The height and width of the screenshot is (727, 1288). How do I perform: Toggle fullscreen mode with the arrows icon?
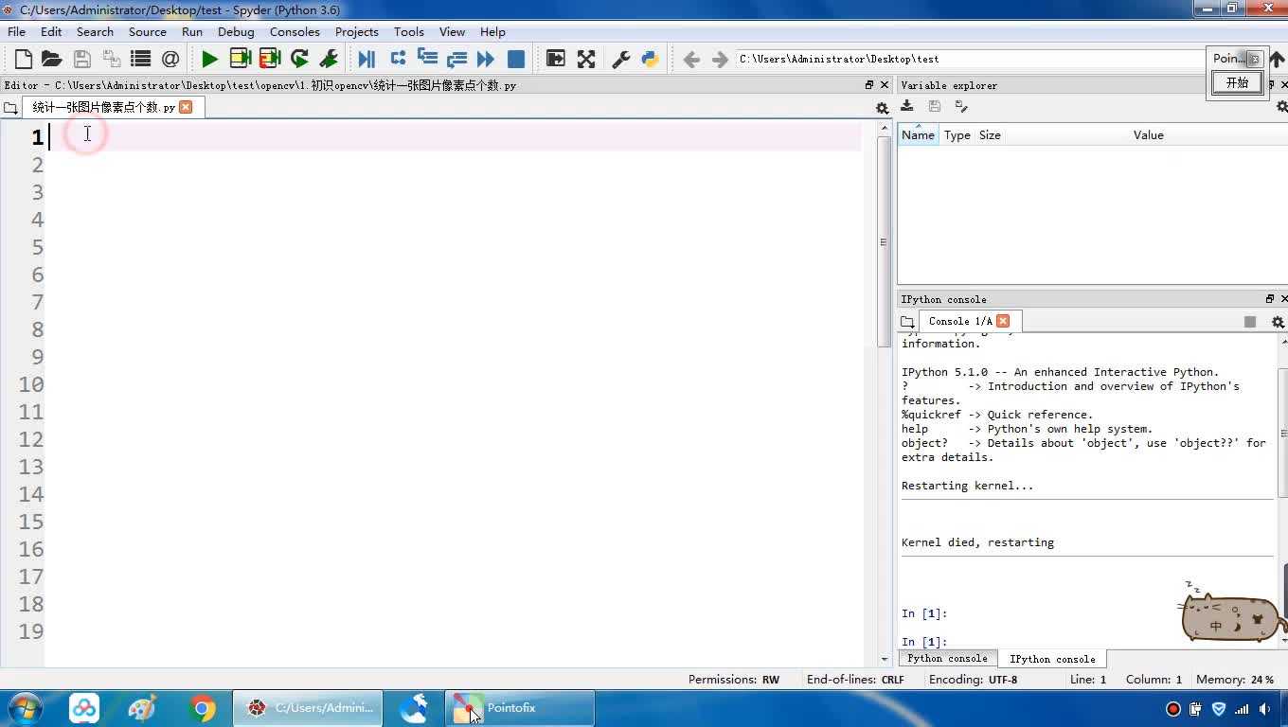(x=586, y=59)
